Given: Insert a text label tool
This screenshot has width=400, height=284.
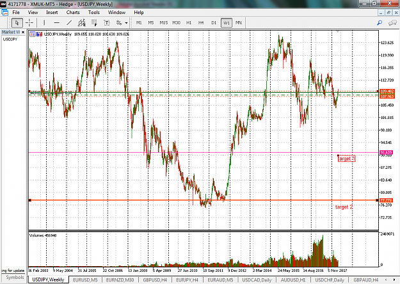Looking at the screenshot, I should [x=107, y=22].
